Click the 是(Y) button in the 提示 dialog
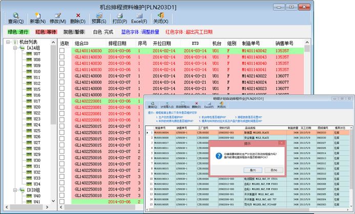The height and width of the screenshot is (214, 355). click(x=253, y=170)
